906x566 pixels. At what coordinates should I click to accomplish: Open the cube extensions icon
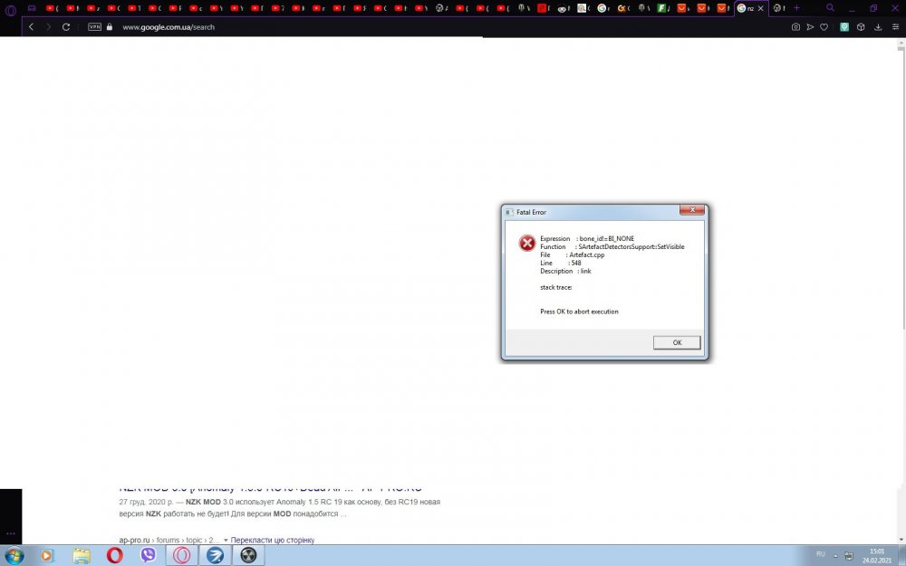click(861, 26)
